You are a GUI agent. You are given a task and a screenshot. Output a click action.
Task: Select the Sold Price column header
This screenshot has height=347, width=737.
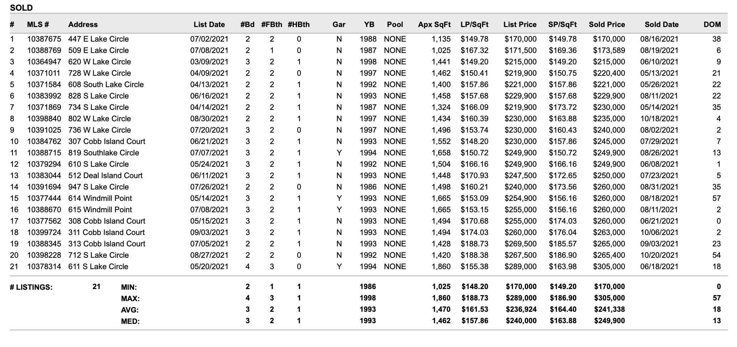[x=607, y=25]
